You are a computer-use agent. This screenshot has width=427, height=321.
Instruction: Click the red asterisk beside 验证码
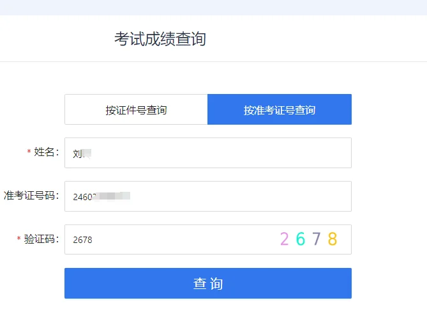coord(19,240)
